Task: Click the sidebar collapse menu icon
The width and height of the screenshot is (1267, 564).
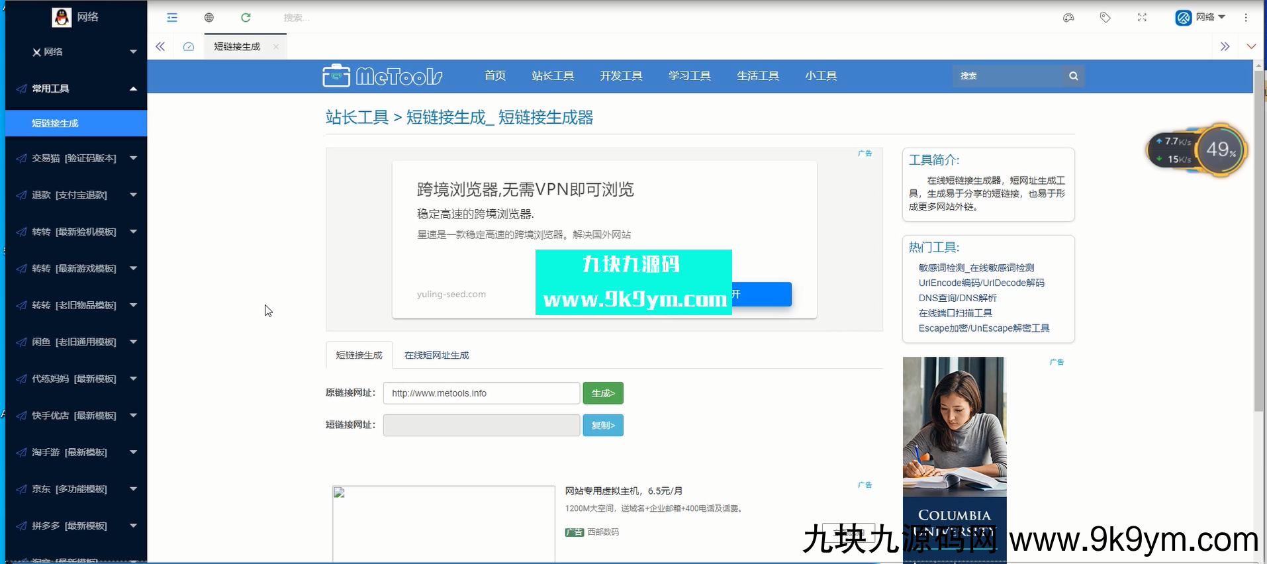Action: 172,18
